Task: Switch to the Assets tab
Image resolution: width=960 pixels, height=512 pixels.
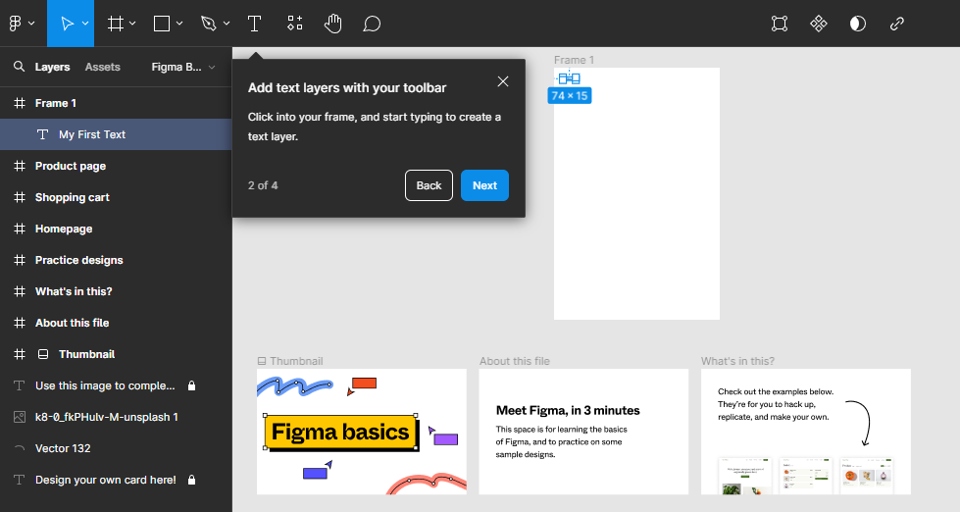Action: coord(103,67)
